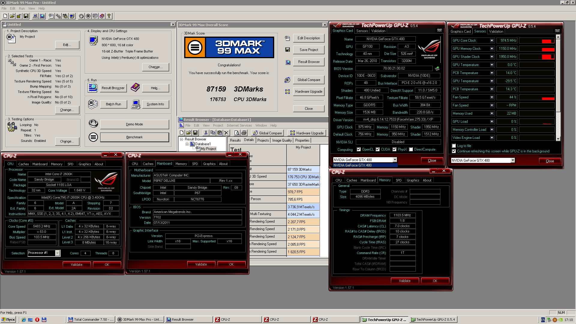This screenshot has height=324, width=576.
Task: Click the Batch Run stacked pages icon
Action: [x=93, y=104]
